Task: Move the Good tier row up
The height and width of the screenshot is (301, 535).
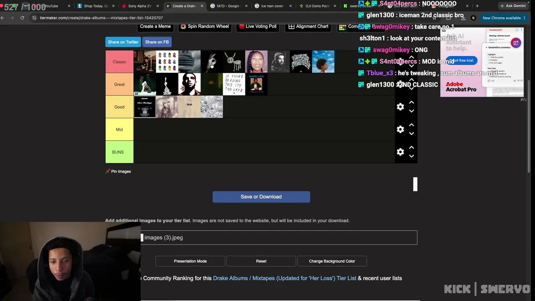Action: [x=411, y=102]
